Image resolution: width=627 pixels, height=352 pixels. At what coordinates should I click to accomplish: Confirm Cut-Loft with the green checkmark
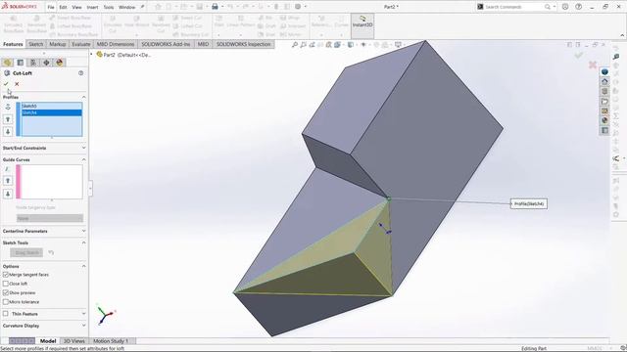(6, 84)
